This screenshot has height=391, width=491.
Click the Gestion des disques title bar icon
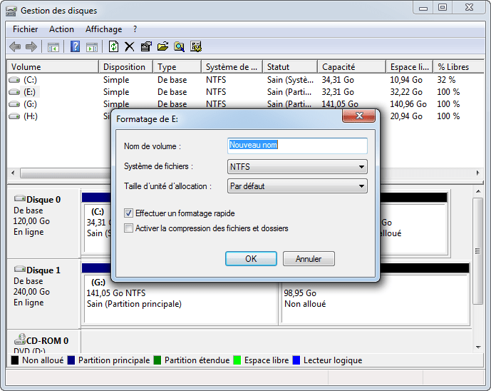(x=11, y=11)
